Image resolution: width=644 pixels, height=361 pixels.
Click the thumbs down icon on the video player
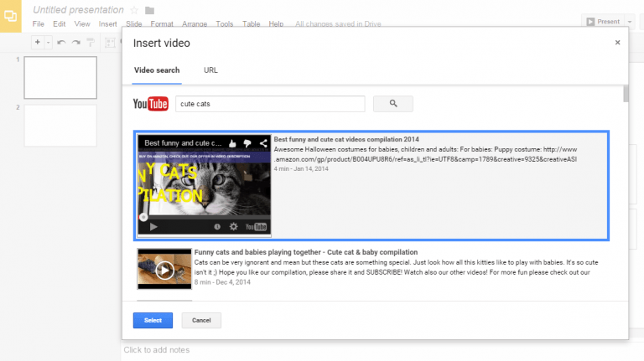click(249, 143)
